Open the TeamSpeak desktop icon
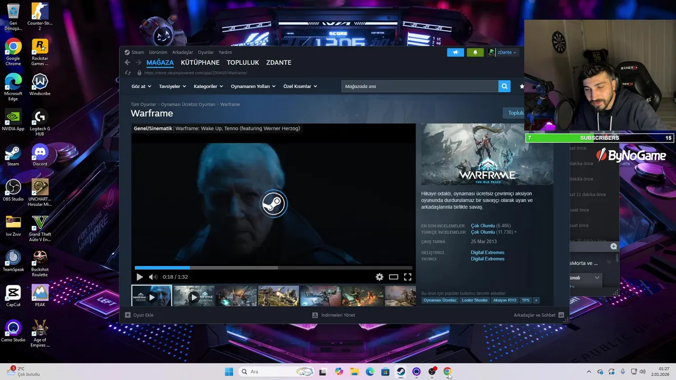The image size is (676, 380). coord(13,261)
